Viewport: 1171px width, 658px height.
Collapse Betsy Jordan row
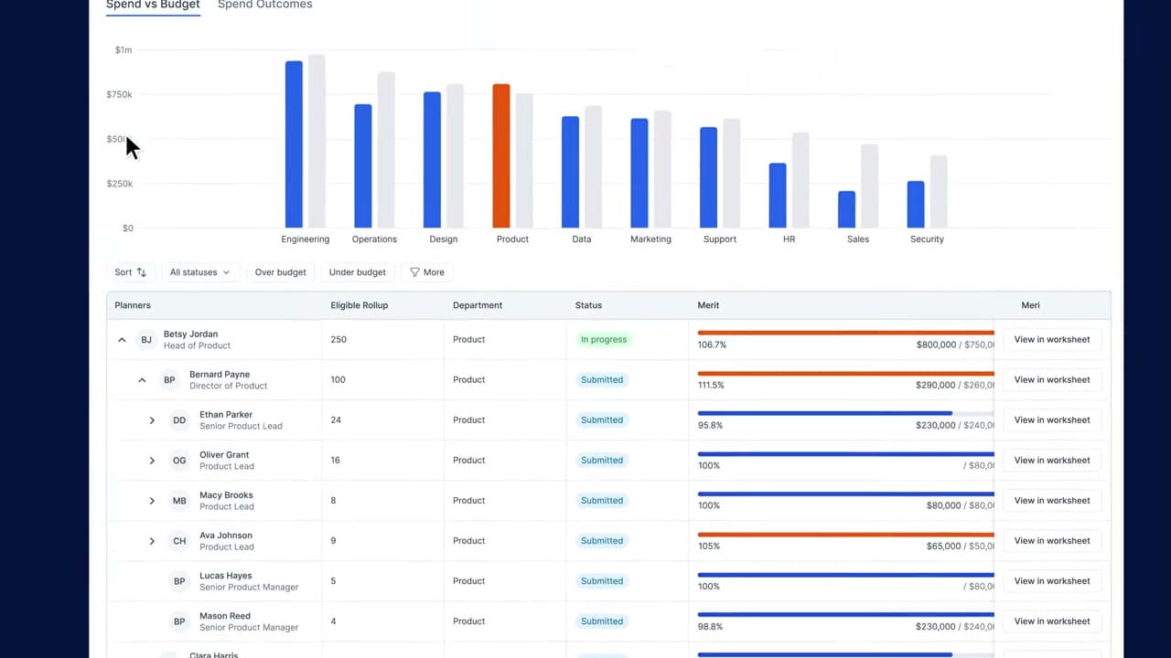pyautogui.click(x=122, y=340)
